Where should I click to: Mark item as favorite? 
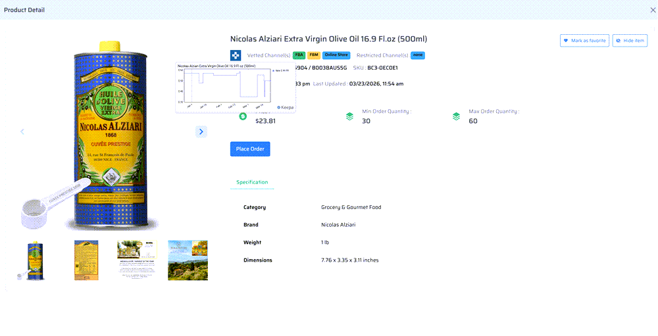[x=584, y=41]
